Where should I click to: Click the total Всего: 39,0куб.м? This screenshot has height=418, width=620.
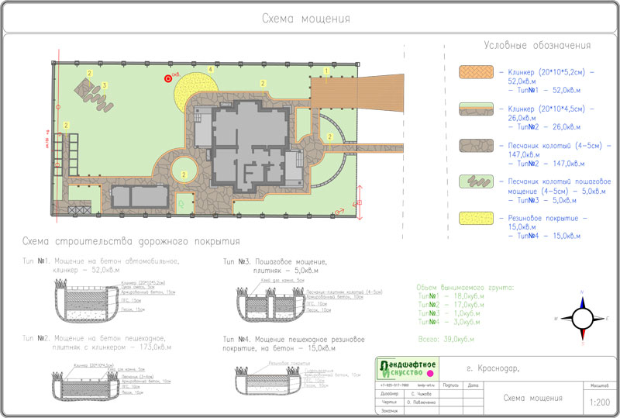click(x=446, y=339)
